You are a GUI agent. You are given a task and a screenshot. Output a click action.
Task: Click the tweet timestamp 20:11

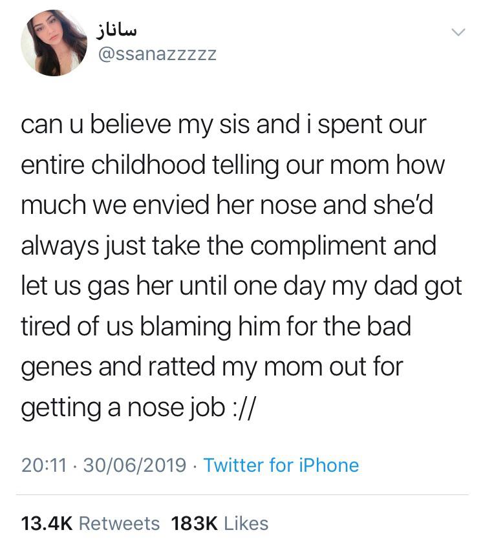point(43,464)
